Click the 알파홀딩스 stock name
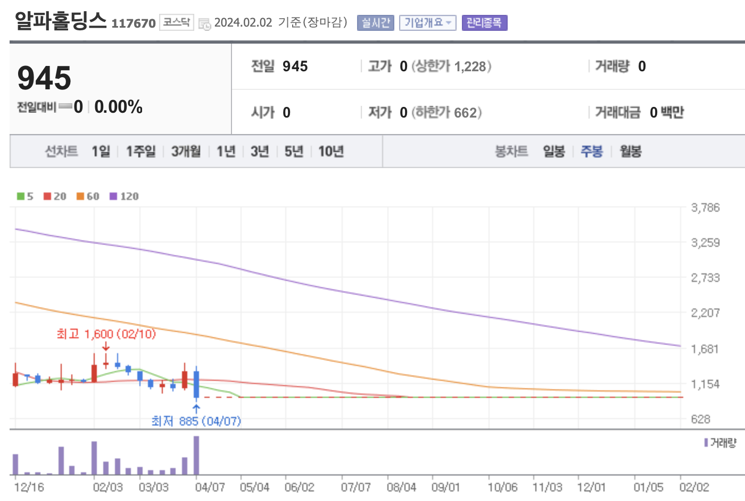Screen dimensions: 745x501 [x=61, y=20]
